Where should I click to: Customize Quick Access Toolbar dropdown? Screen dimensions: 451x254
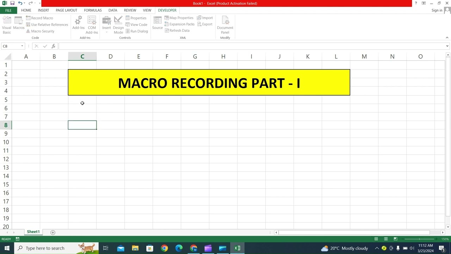(39, 3)
